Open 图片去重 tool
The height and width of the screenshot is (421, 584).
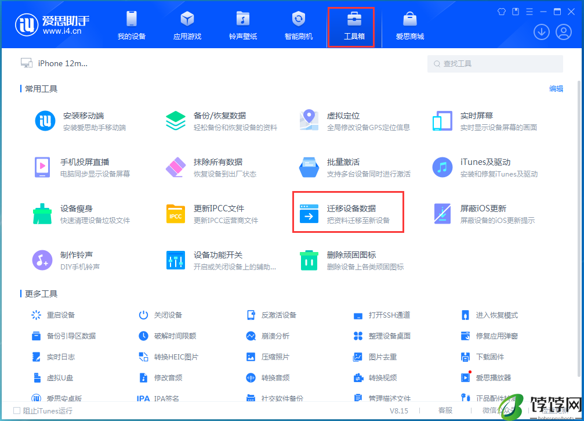375,357
